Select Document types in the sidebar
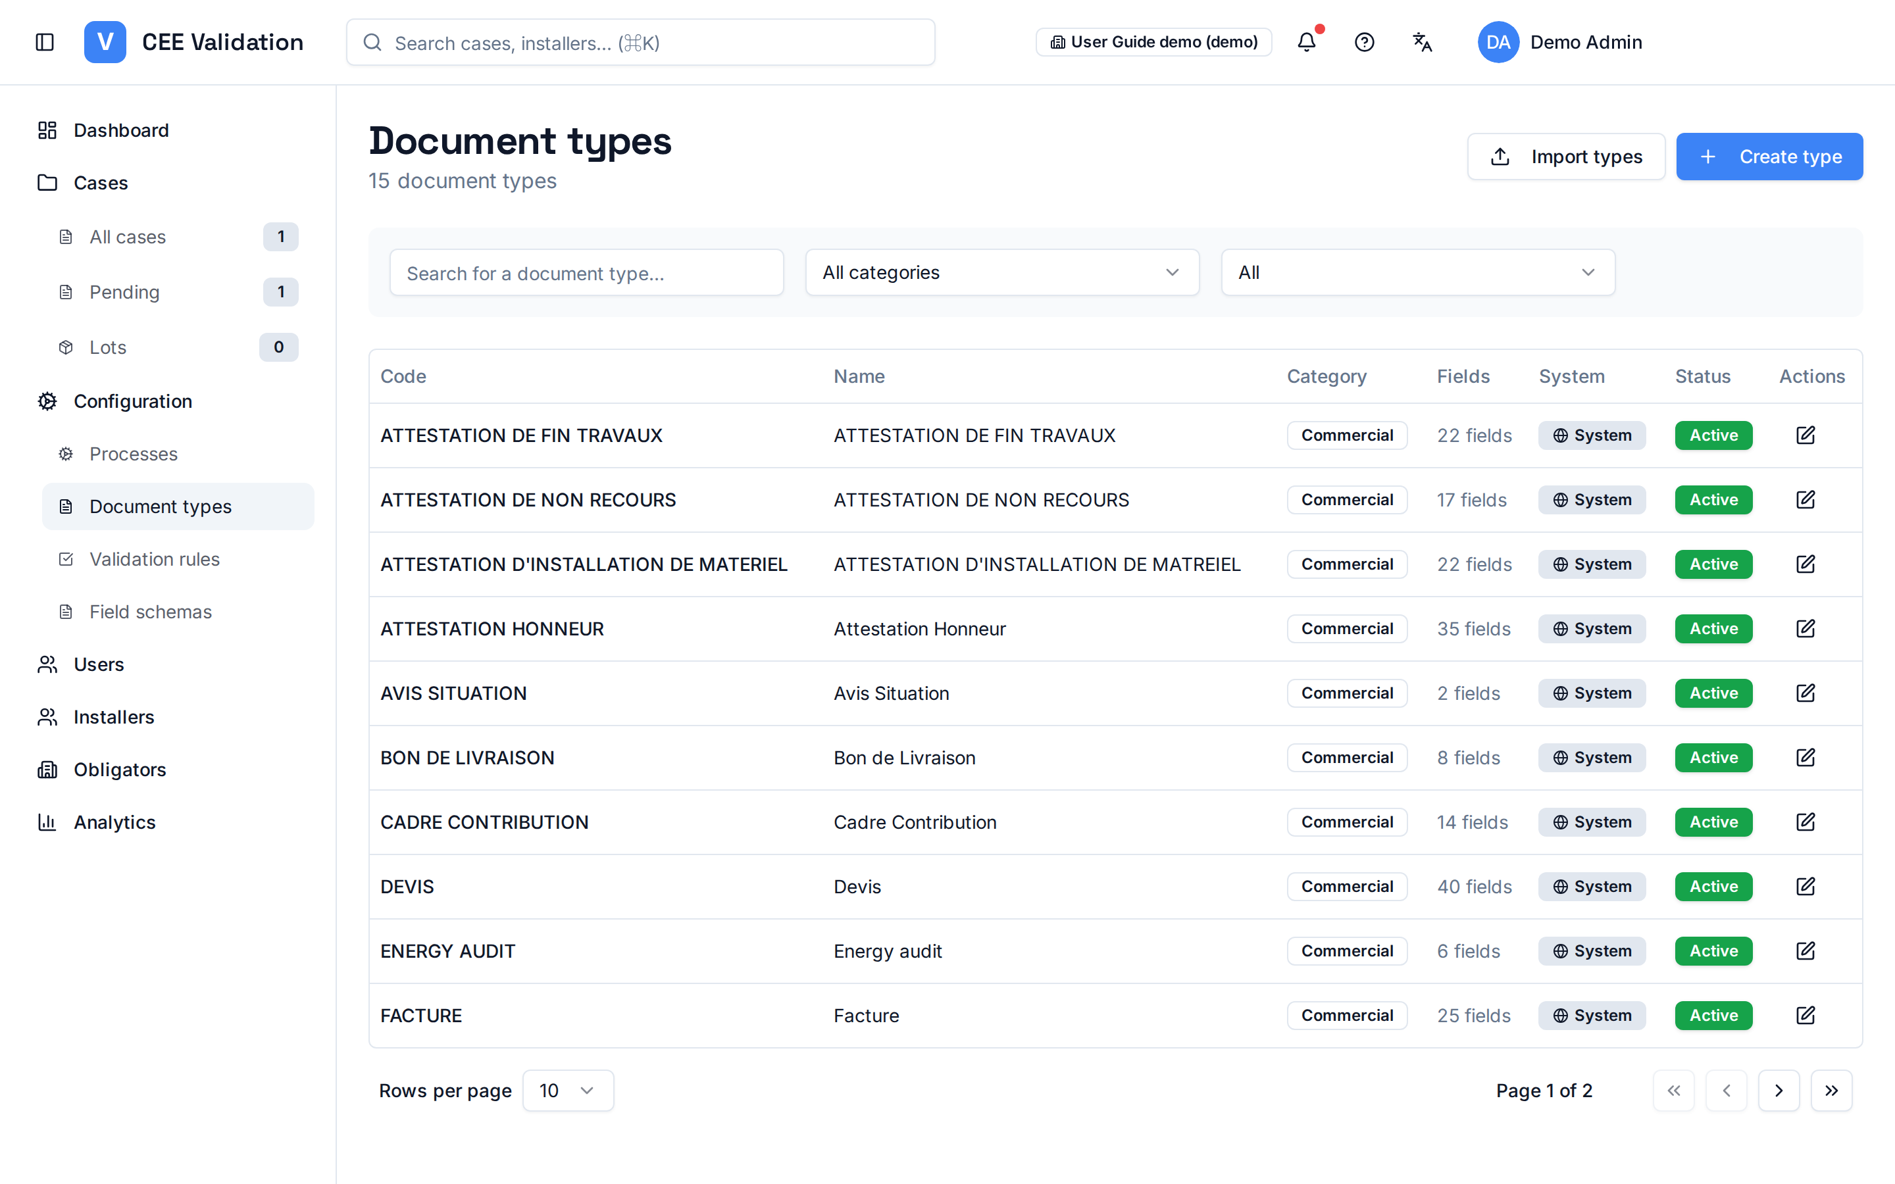The width and height of the screenshot is (1895, 1184). coord(178,506)
